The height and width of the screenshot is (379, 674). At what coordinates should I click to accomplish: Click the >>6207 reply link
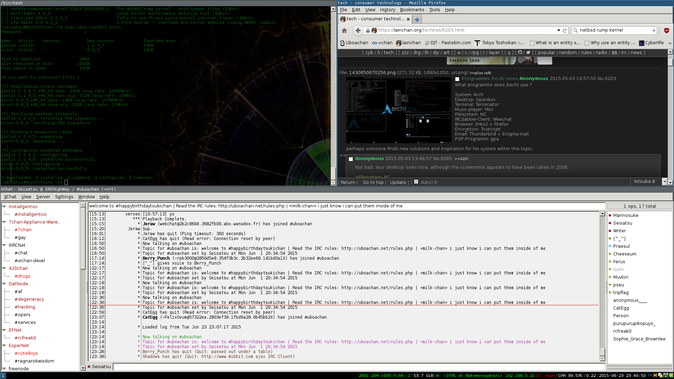point(462,159)
